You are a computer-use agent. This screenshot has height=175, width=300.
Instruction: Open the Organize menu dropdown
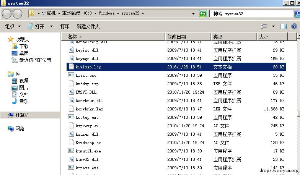click(x=13, y=26)
